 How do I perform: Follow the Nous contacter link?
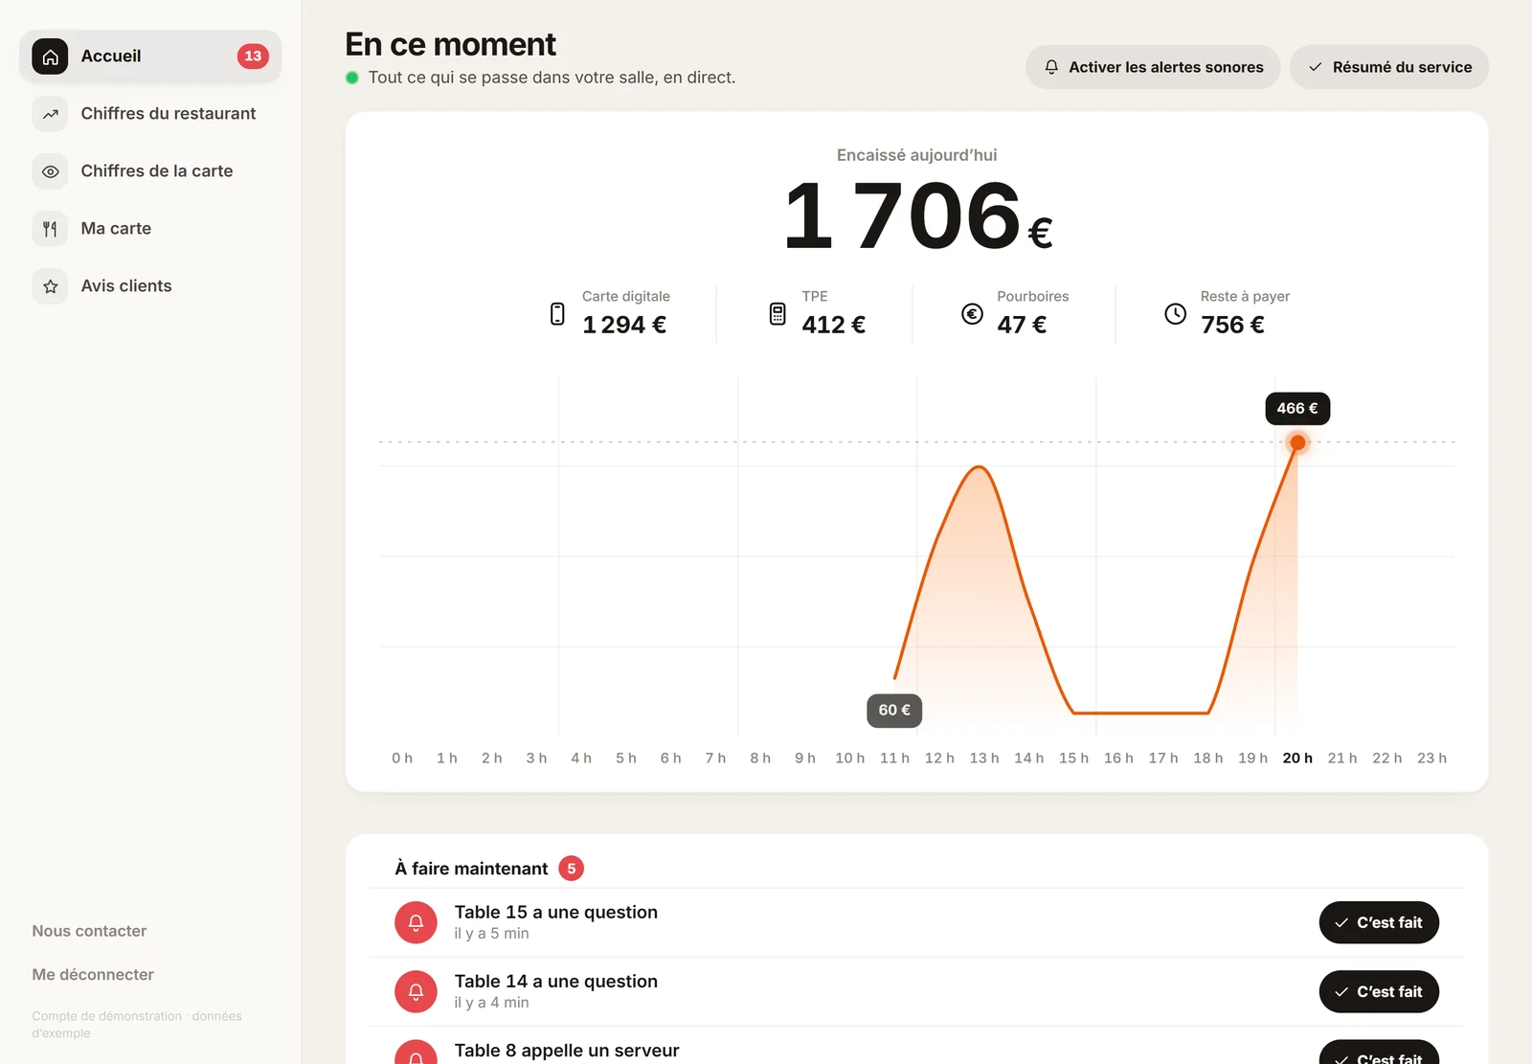[89, 931]
